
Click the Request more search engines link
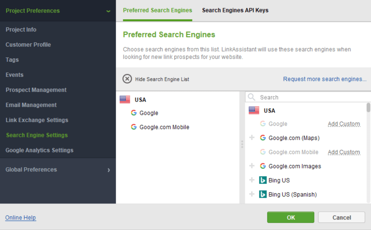pyautogui.click(x=325, y=79)
